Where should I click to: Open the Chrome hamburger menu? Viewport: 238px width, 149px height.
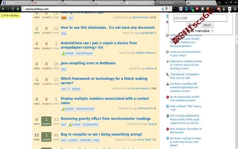(x=235, y=9)
